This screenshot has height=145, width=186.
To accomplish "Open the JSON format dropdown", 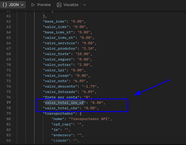I will coord(13,5).
